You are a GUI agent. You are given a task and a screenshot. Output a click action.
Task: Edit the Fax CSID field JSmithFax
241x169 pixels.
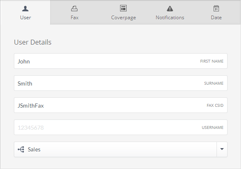120,105
